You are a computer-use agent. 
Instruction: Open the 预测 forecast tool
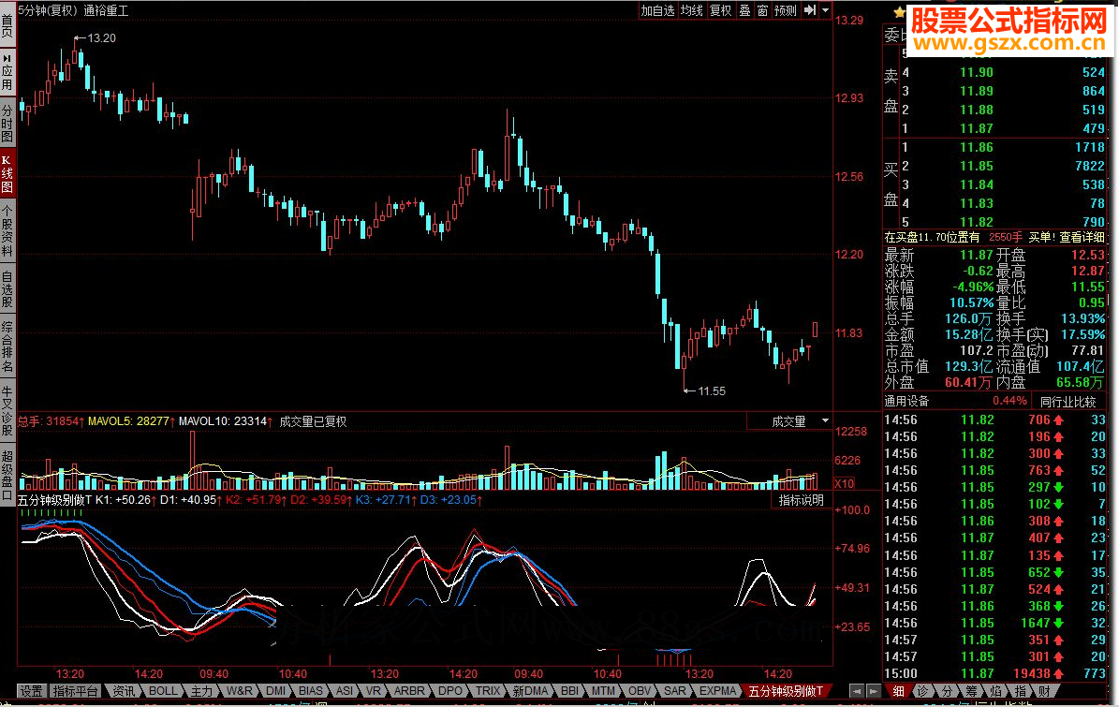point(786,10)
